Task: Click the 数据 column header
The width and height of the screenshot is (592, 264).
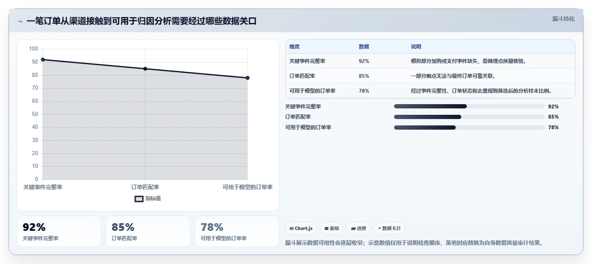Action: coord(364,47)
